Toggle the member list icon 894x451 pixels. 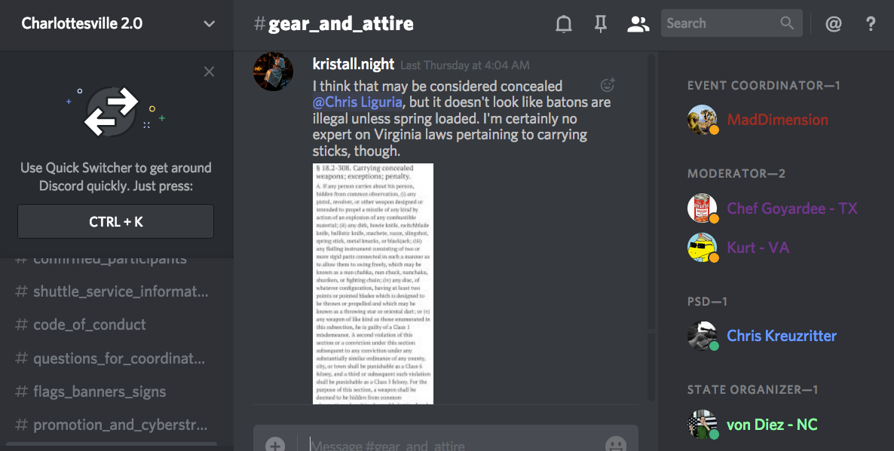[638, 24]
